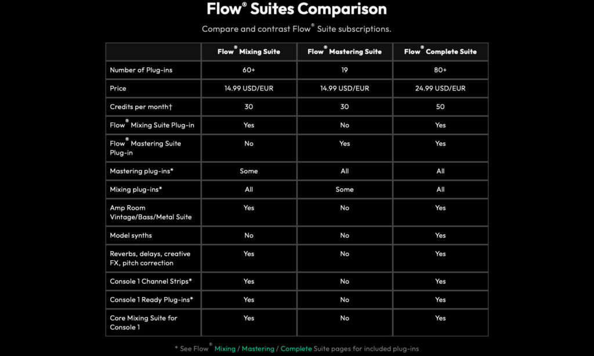Select the Flow Mastering Suite column header
Screen dimensions: 594x356
(345, 52)
